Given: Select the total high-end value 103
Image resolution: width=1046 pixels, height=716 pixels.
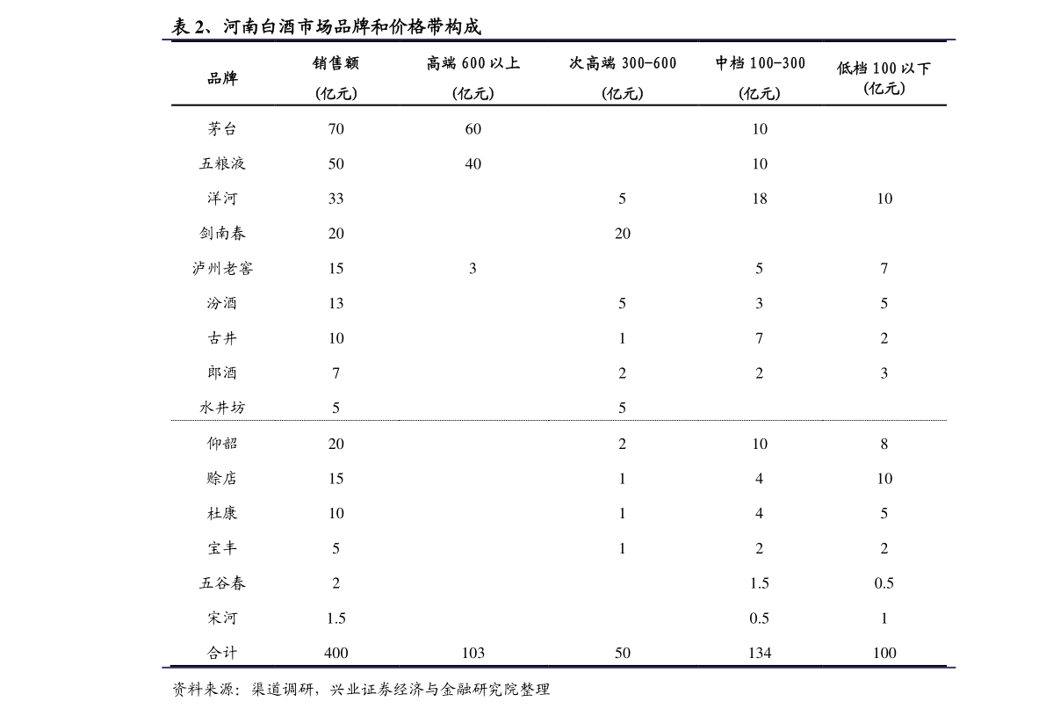Looking at the screenshot, I should (x=473, y=652).
